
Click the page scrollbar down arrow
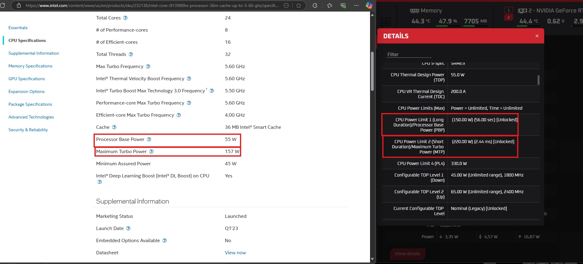pos(372,259)
